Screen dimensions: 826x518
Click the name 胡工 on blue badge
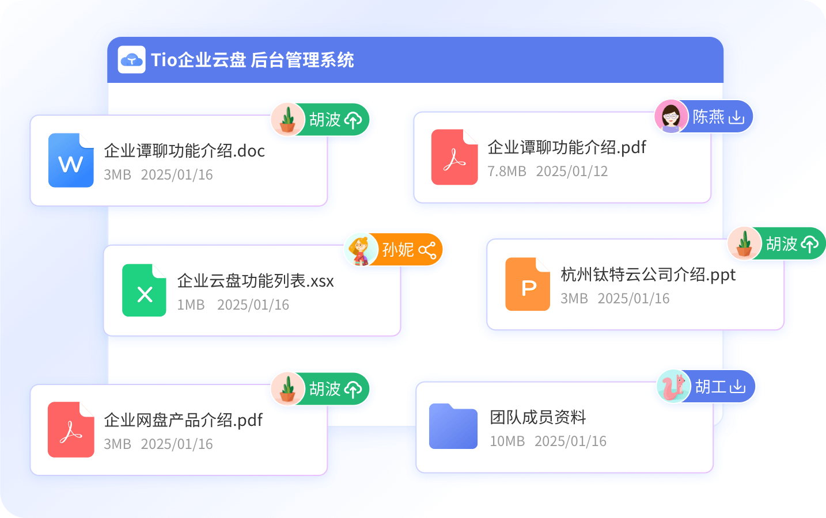[x=710, y=387]
